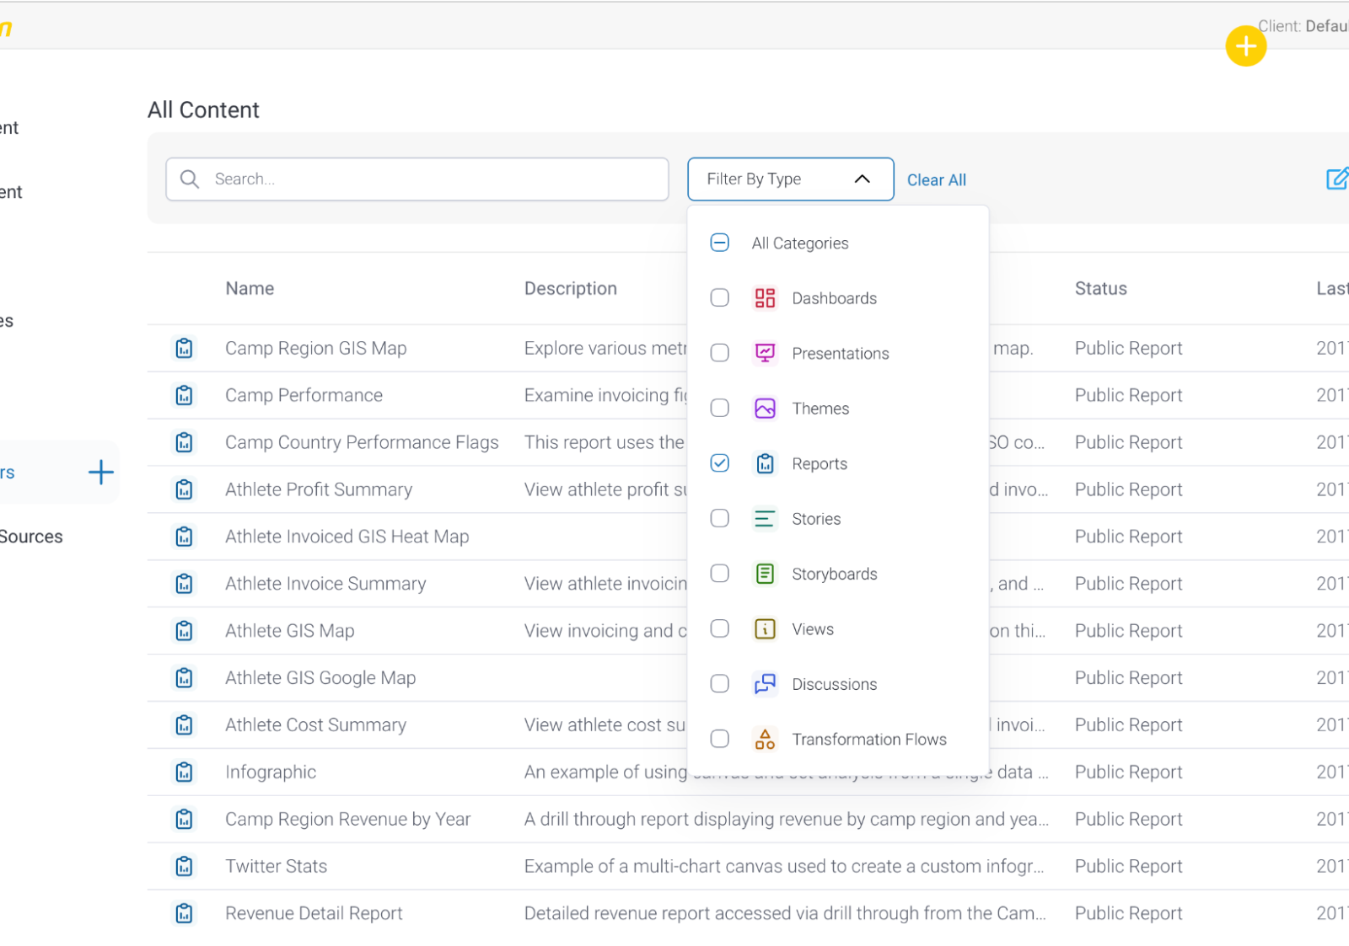Viewport: 1349px width, 946px height.
Task: Click the edit pencil icon at right
Action: (x=1336, y=179)
